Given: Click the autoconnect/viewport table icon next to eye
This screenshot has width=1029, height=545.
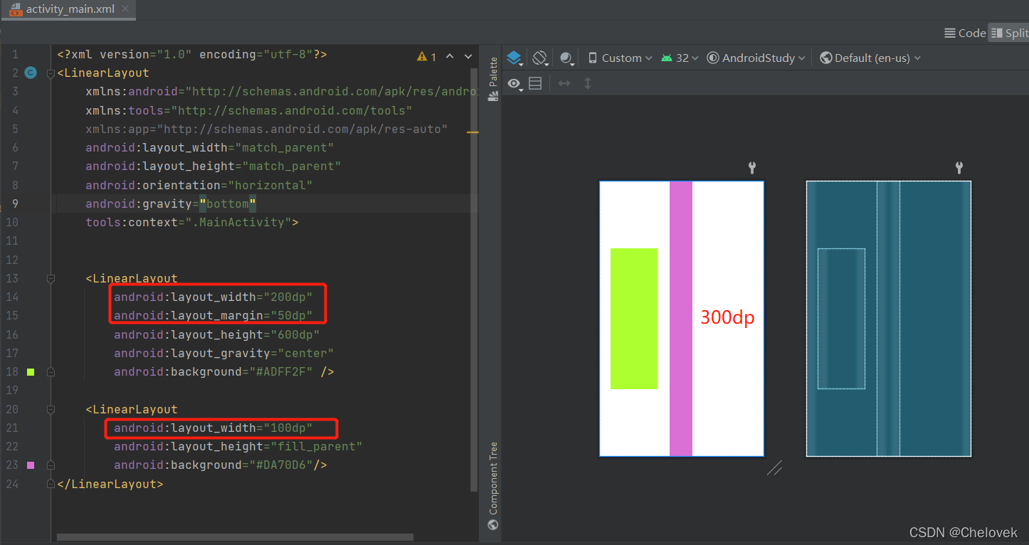Looking at the screenshot, I should pos(535,84).
